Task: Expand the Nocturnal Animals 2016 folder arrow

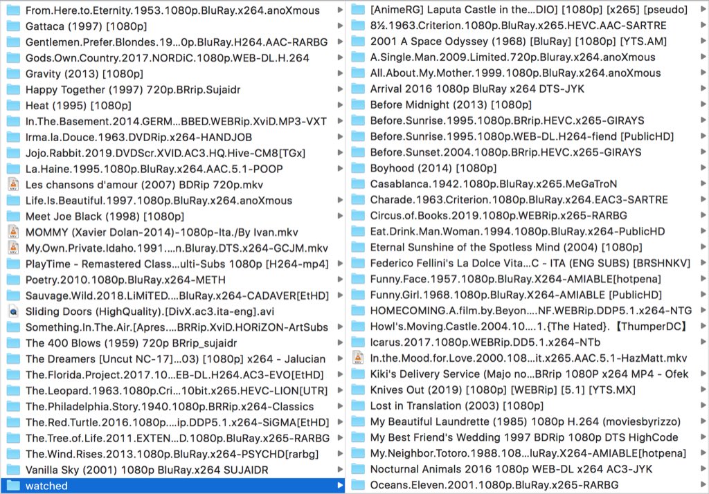Action: (703, 469)
